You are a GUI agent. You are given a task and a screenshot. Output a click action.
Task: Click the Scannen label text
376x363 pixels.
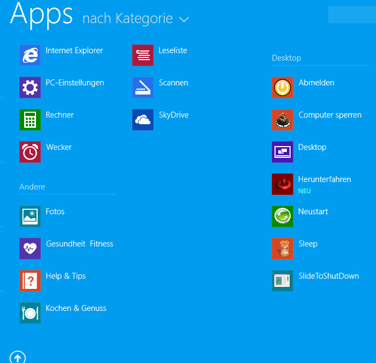click(173, 83)
